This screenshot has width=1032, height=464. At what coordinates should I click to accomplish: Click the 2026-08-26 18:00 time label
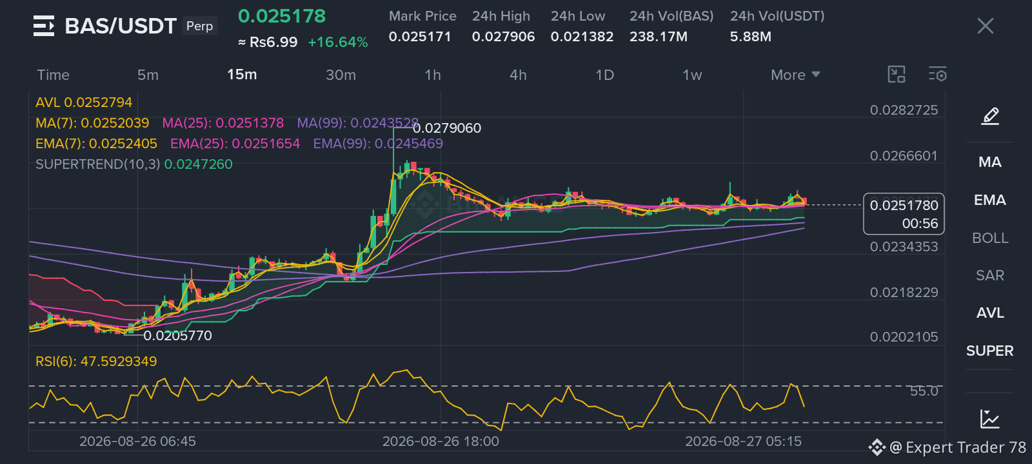441,441
